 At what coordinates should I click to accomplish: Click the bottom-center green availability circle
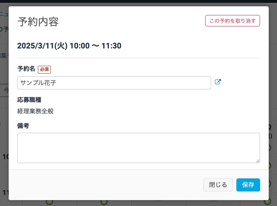tap(104, 202)
